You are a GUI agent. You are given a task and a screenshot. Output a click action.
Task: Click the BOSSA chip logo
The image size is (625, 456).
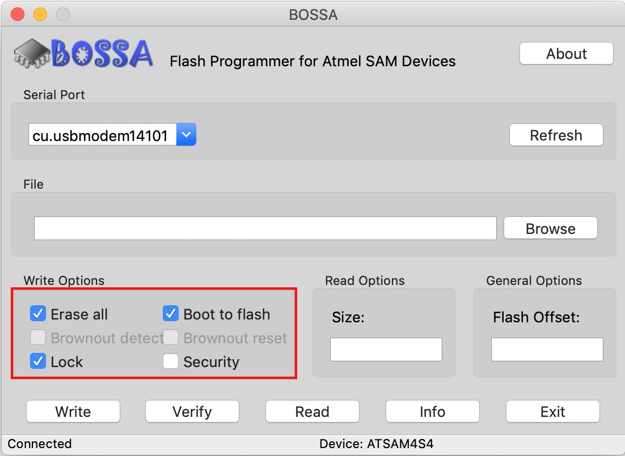coord(83,53)
